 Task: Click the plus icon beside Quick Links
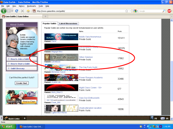coord(25,118)
